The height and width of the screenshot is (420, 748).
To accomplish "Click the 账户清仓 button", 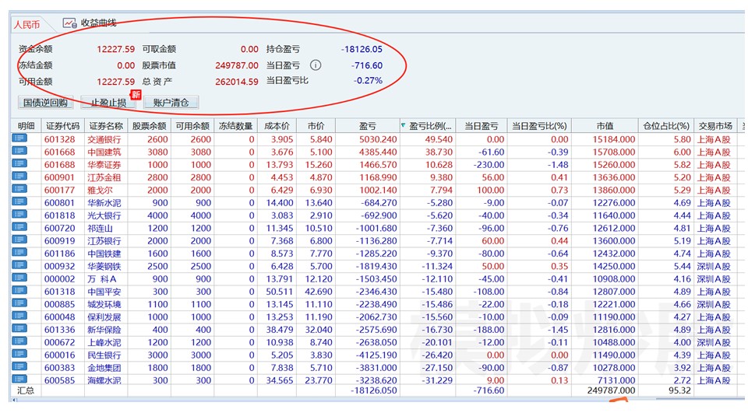I will [171, 103].
